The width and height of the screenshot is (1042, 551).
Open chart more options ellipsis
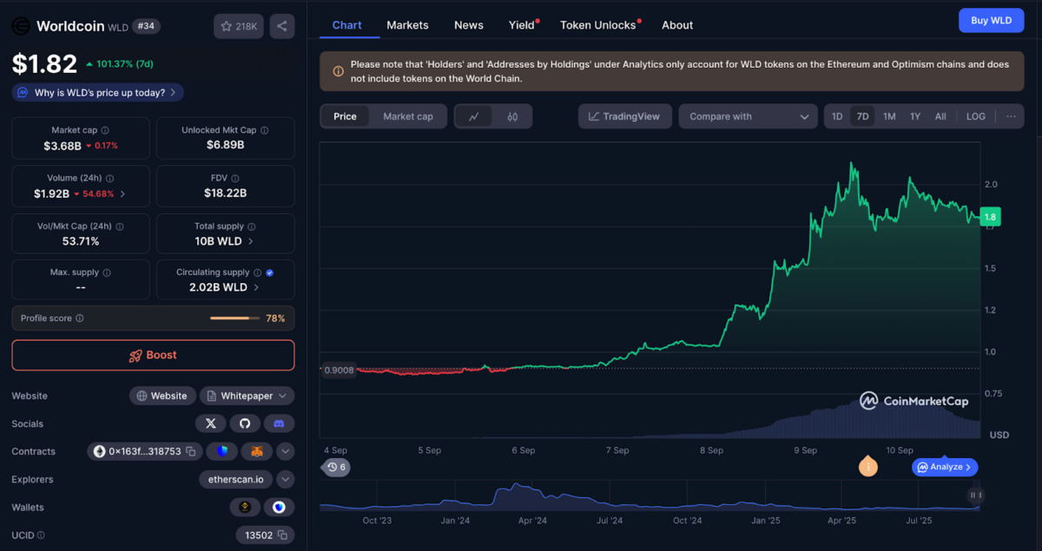click(x=1011, y=116)
